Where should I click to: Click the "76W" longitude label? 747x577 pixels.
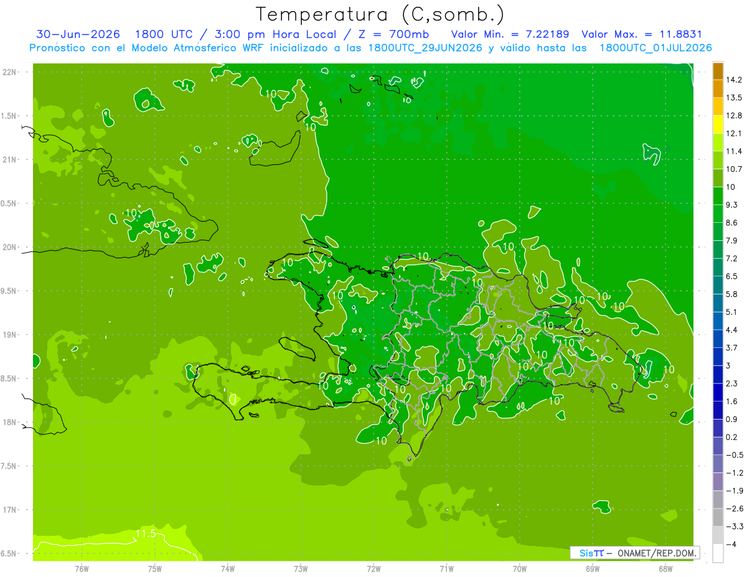tap(82, 568)
